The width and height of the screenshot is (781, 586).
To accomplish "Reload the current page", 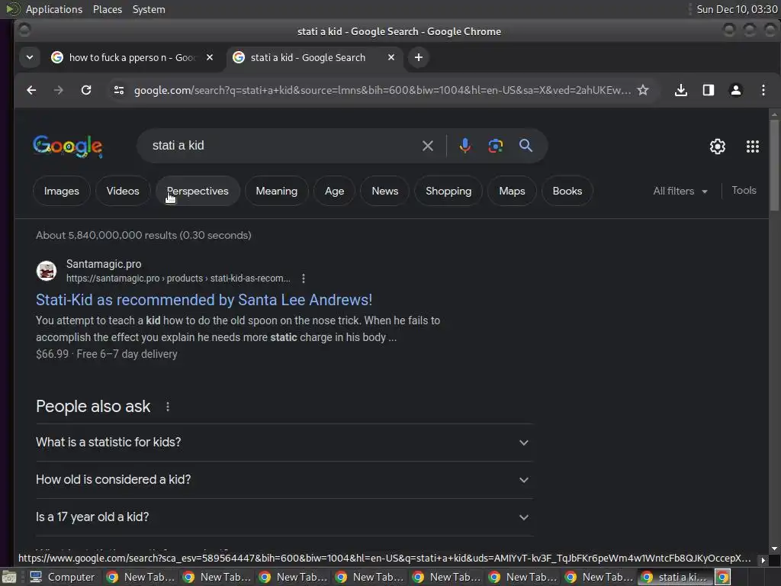I will pyautogui.click(x=86, y=90).
